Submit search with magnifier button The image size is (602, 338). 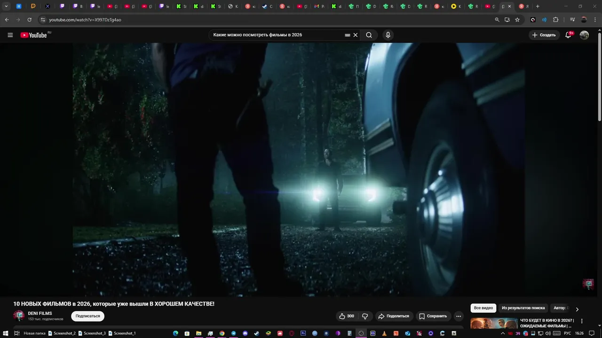click(369, 35)
